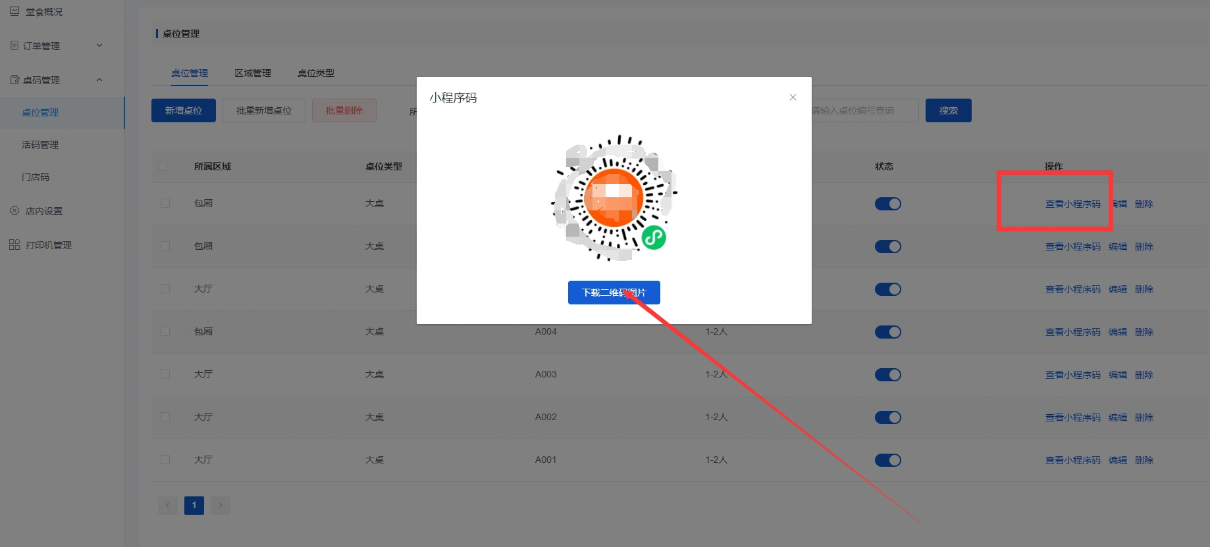View 查看小程序码 for table A002

tap(1073, 417)
